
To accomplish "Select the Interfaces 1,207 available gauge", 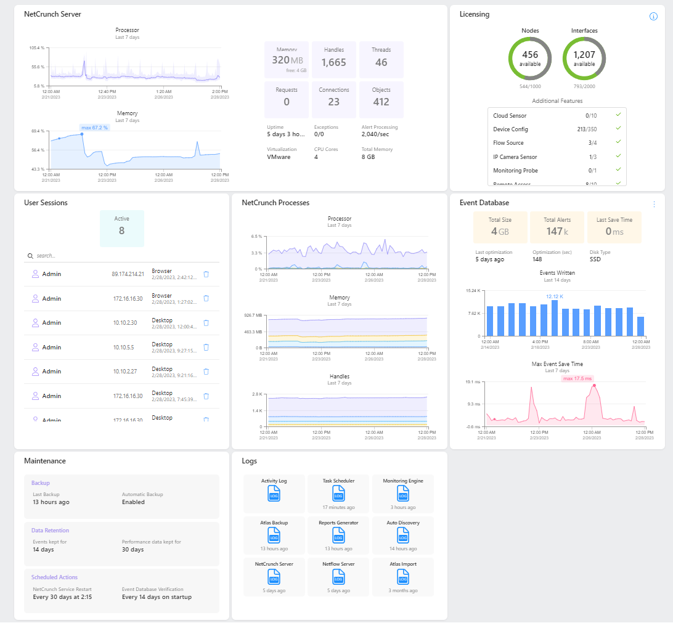I will pyautogui.click(x=584, y=59).
